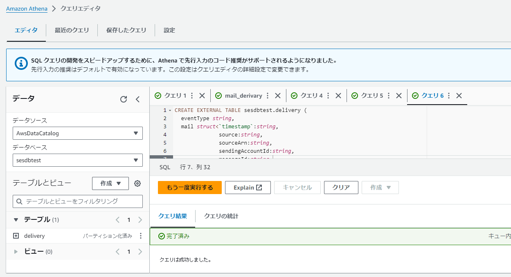Open the table settings gear icon

(x=137, y=183)
